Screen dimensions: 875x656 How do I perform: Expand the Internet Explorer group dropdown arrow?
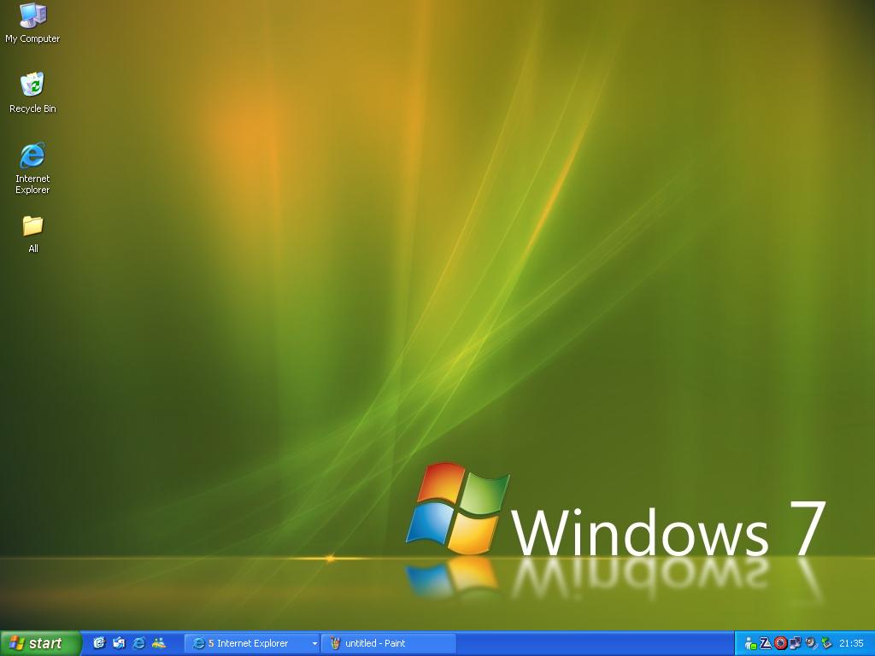coord(314,644)
